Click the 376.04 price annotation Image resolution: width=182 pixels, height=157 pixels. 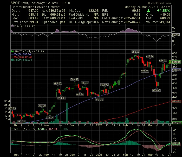(x=50, y=117)
